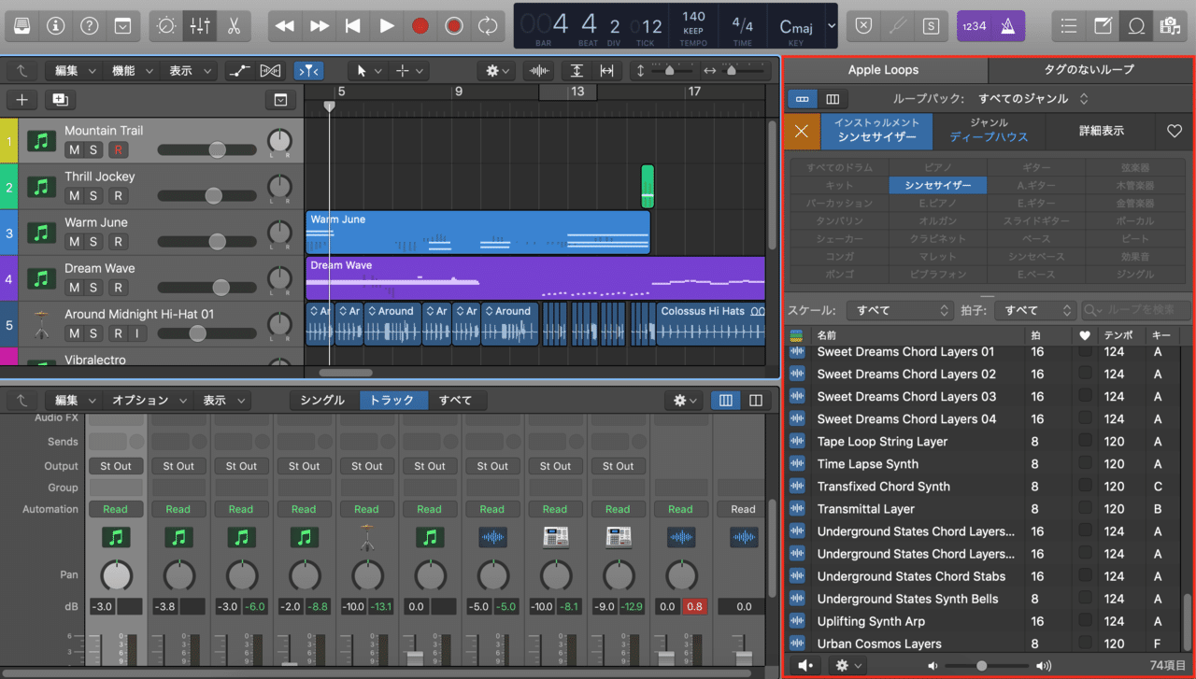Screen dimensions: 1196x679
Task: Add a new track with plus button
Action: [22, 100]
